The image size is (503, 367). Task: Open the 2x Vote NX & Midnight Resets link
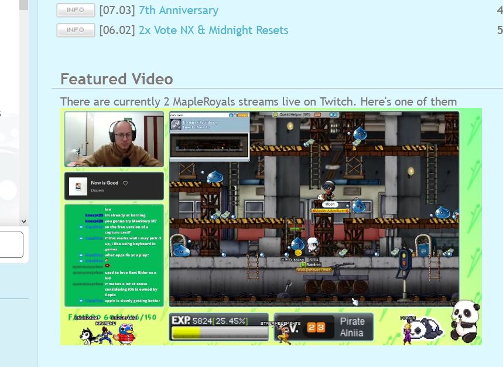[x=213, y=30]
